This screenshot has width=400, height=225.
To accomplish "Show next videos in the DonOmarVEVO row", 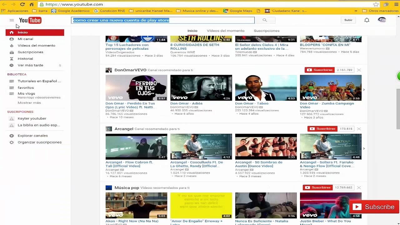I will coord(364,90).
